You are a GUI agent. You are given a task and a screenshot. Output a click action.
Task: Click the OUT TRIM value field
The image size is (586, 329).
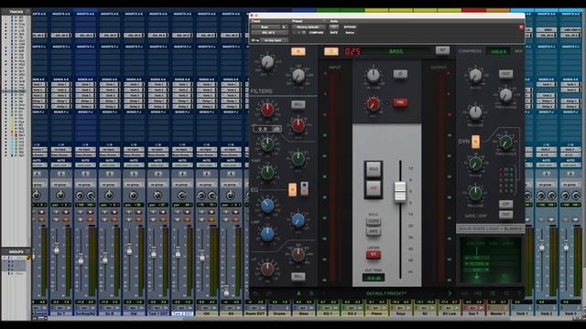pyautogui.click(x=373, y=278)
